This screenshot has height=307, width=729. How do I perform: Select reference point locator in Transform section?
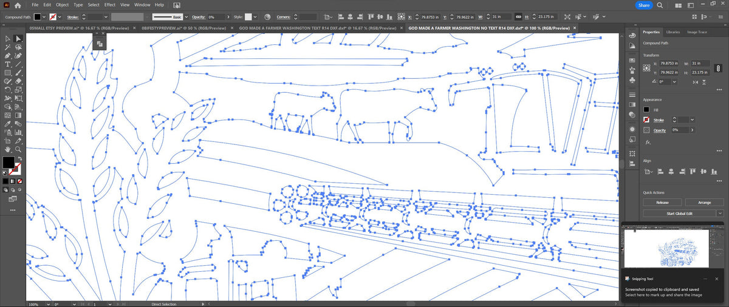pyautogui.click(x=647, y=68)
